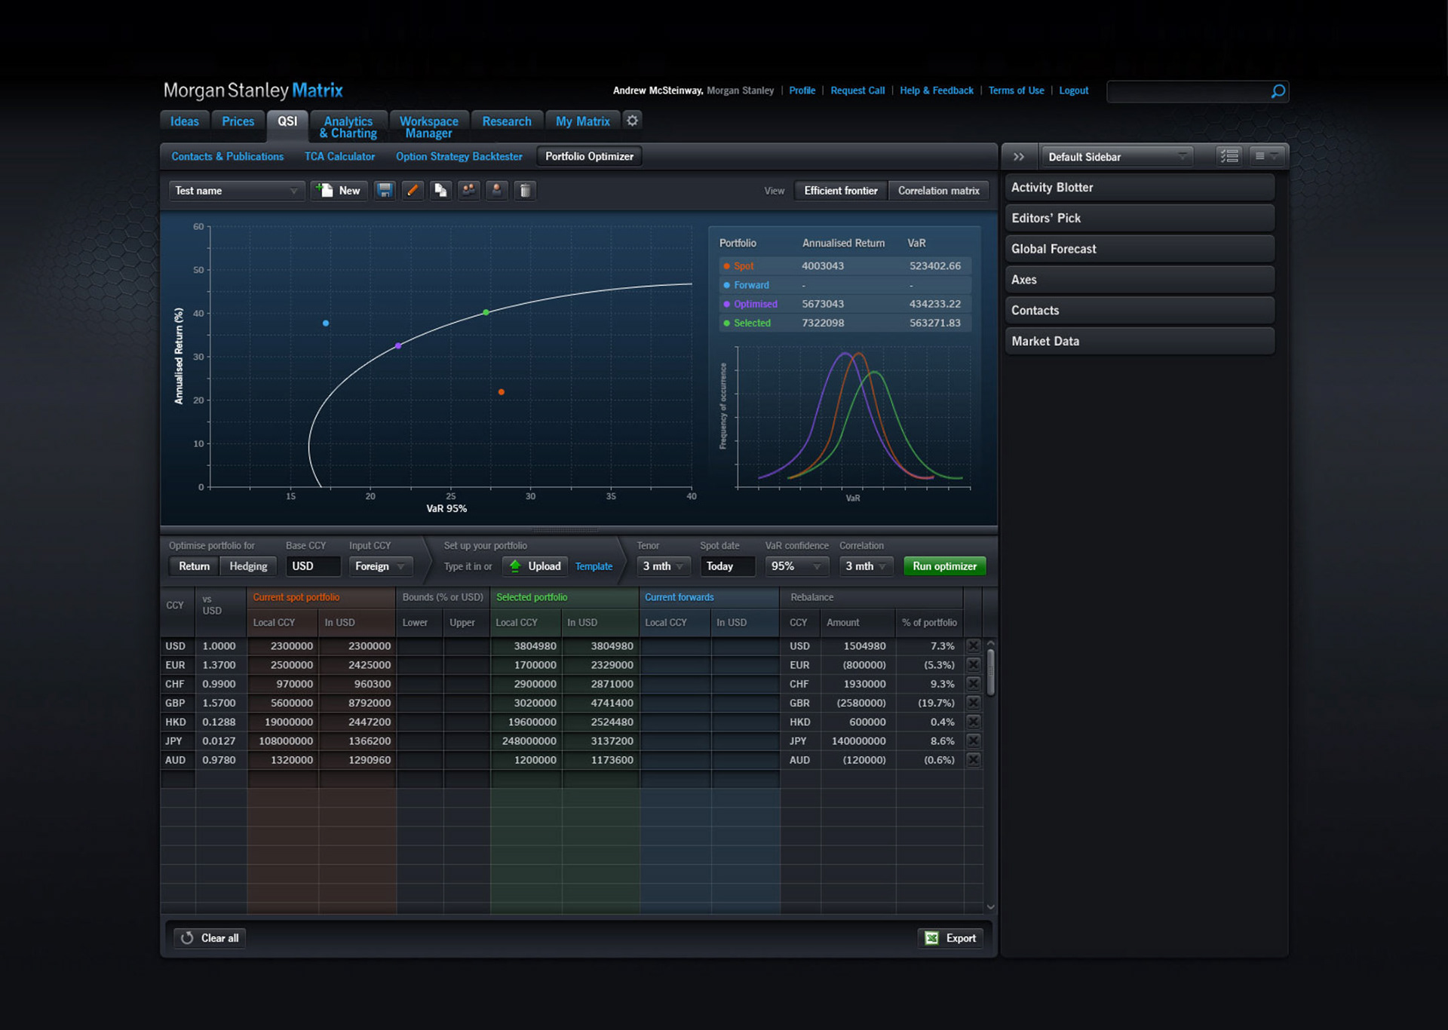The height and width of the screenshot is (1030, 1448).
Task: Click the trash delete icon in toolbar
Action: tap(525, 191)
